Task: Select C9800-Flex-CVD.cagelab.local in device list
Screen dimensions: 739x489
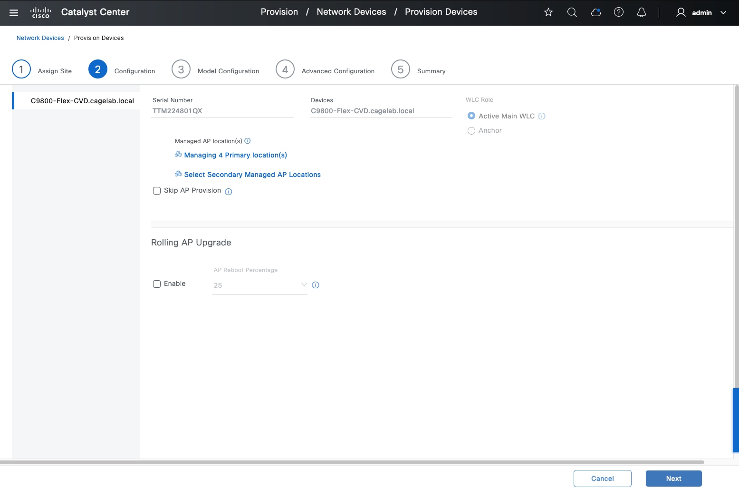Action: pyautogui.click(x=82, y=101)
